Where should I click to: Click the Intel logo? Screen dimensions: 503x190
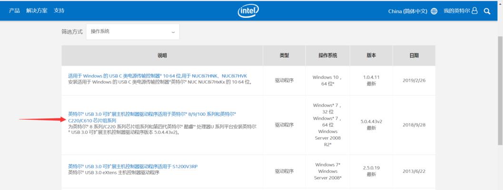248,11
